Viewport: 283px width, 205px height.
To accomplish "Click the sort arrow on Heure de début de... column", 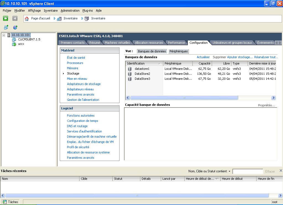I will [x=217, y=179].
